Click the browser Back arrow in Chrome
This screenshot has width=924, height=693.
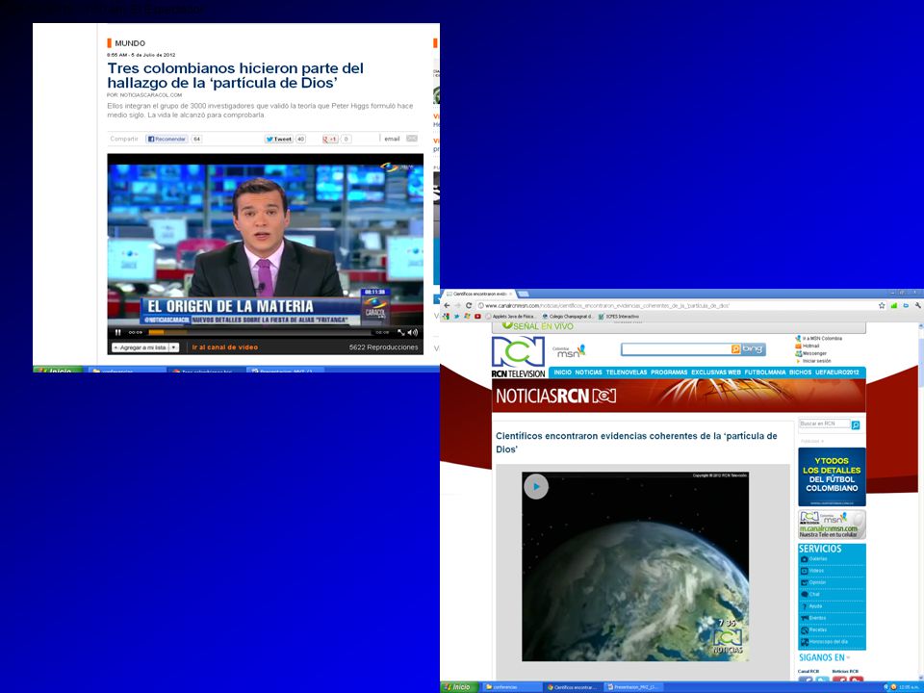click(x=446, y=306)
